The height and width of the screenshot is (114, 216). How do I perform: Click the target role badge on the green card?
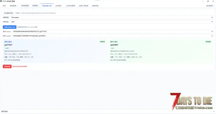coord(208,42)
